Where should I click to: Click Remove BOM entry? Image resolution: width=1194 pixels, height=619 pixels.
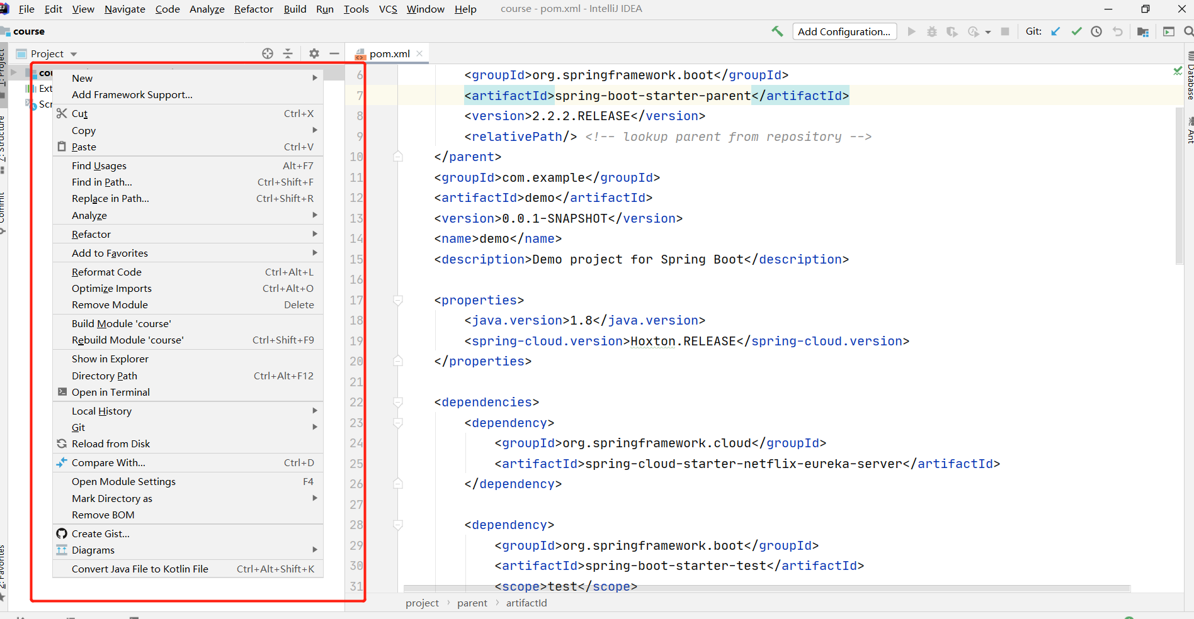[188, 515]
